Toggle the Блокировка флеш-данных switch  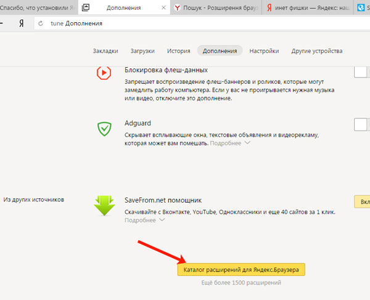[x=361, y=73]
